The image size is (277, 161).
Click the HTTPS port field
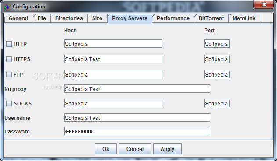tap(217, 59)
